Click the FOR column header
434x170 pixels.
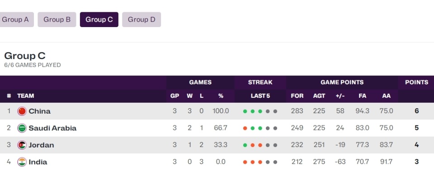(x=297, y=96)
